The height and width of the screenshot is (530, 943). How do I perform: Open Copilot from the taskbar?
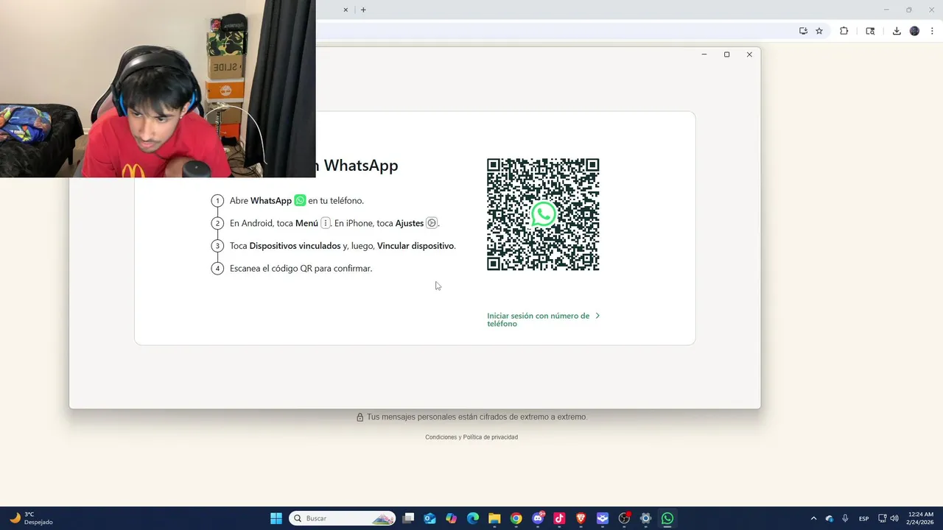pyautogui.click(x=451, y=518)
